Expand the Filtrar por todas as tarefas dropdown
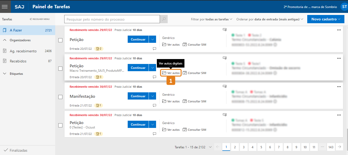348x155 pixels. click(212, 19)
